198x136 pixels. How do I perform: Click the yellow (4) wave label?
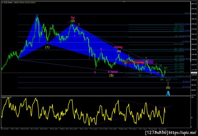click(x=119, y=51)
